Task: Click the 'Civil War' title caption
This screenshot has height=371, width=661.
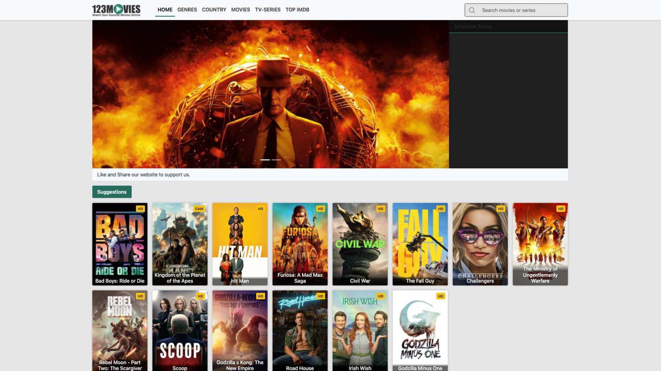Action: click(360, 281)
